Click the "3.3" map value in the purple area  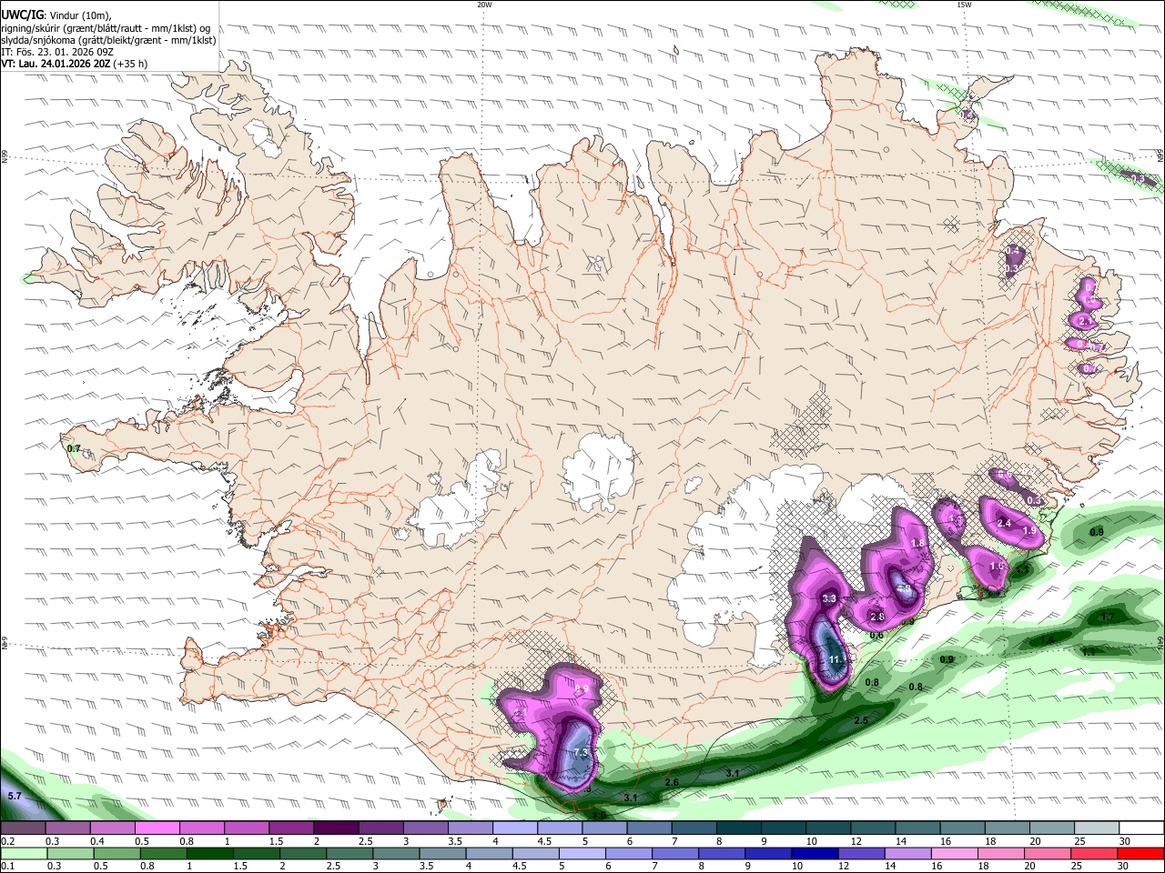tap(829, 599)
